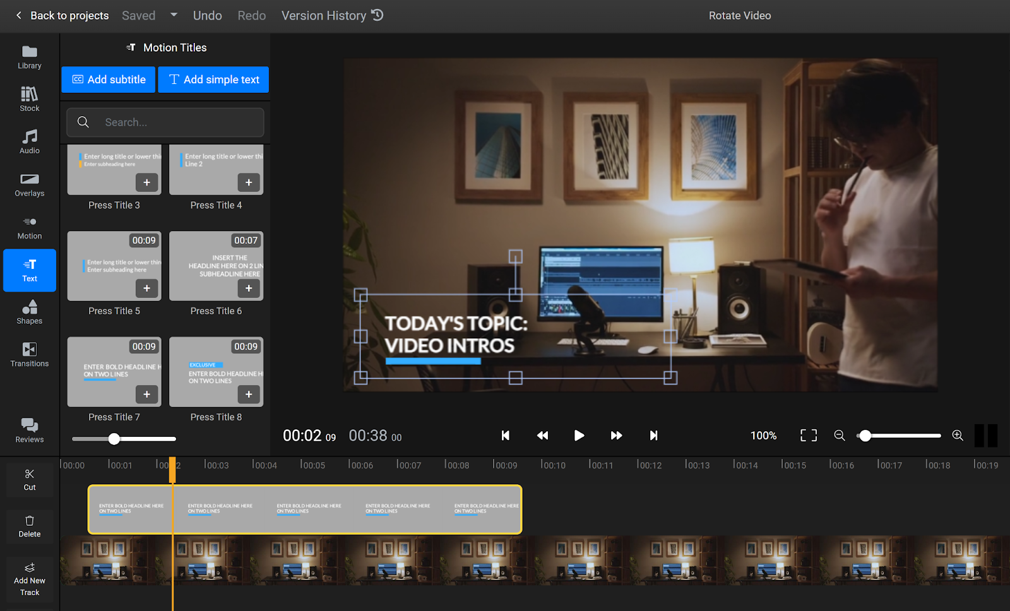1010x611 pixels.
Task: Click the Motion Titles panel heading
Action: pyautogui.click(x=166, y=47)
